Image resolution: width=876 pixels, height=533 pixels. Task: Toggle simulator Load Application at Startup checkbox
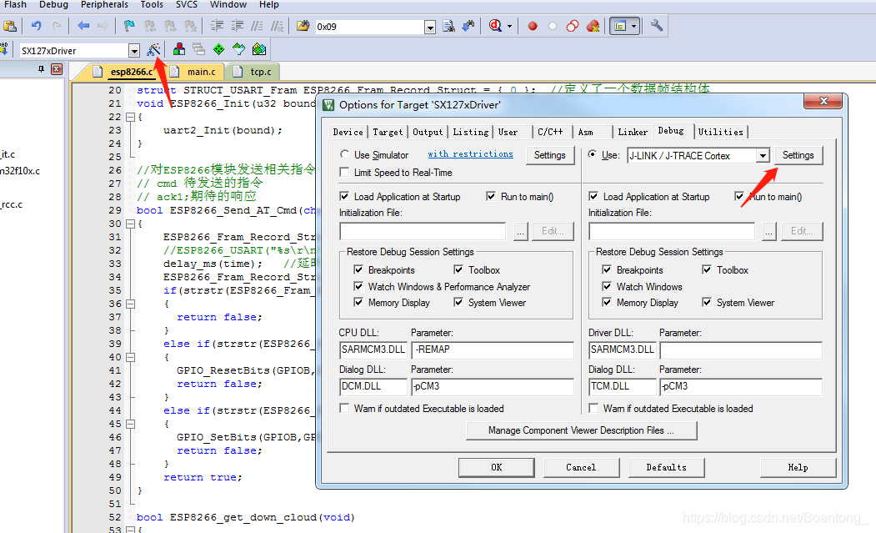(345, 196)
